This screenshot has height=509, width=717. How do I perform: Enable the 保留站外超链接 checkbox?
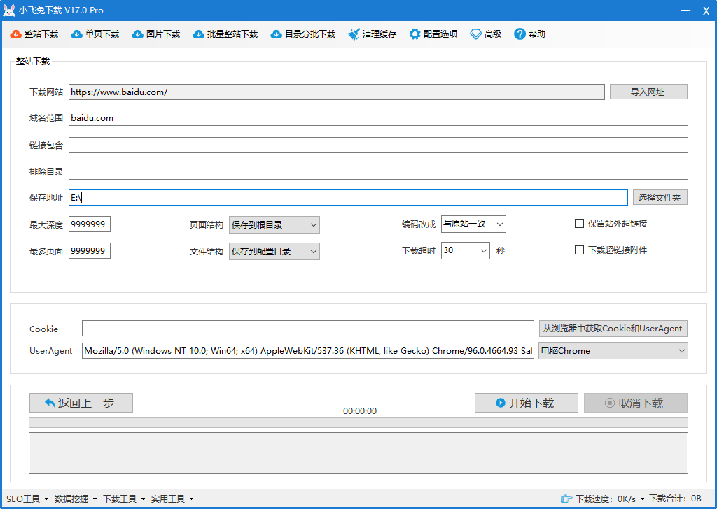tap(579, 224)
